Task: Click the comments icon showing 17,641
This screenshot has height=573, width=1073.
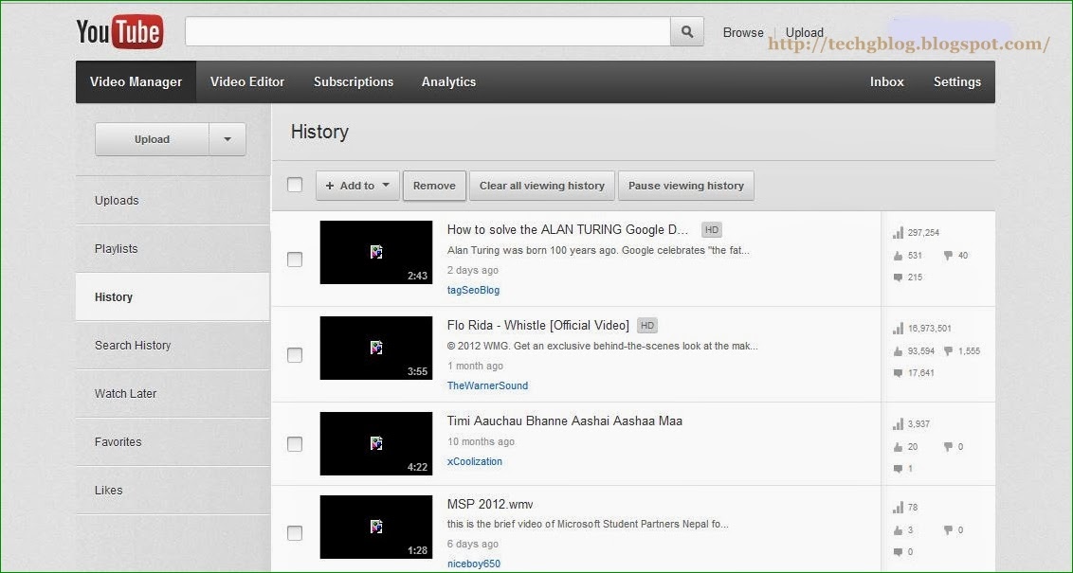Action: click(898, 373)
